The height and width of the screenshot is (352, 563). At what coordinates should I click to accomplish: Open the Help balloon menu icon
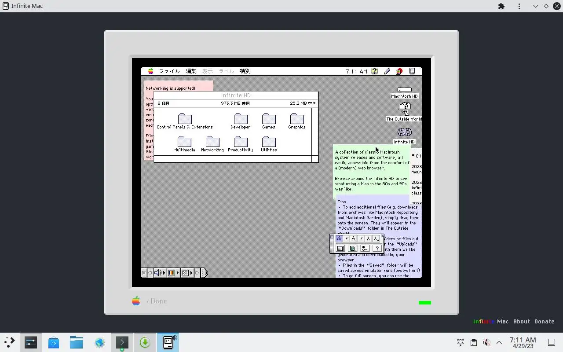tap(375, 71)
